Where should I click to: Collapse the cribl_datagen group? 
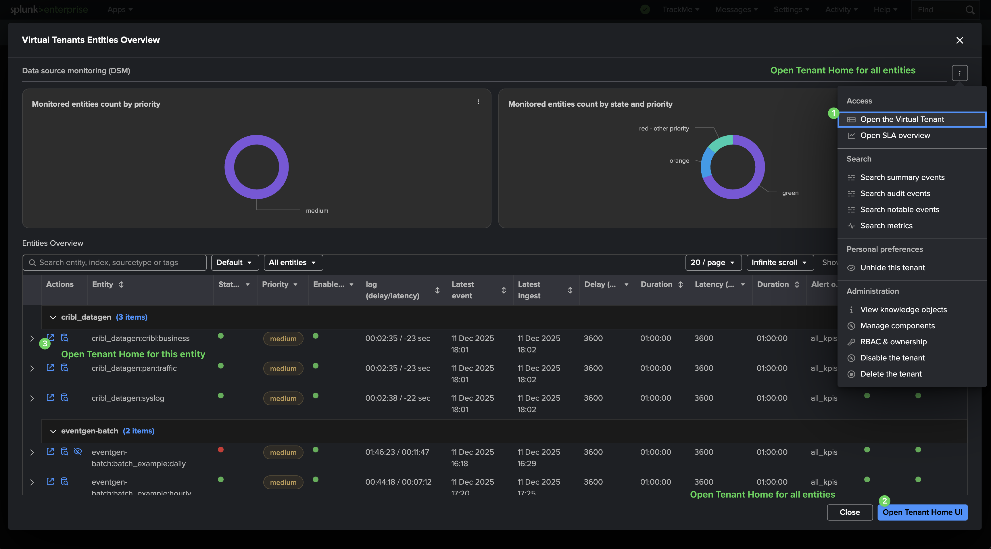53,317
